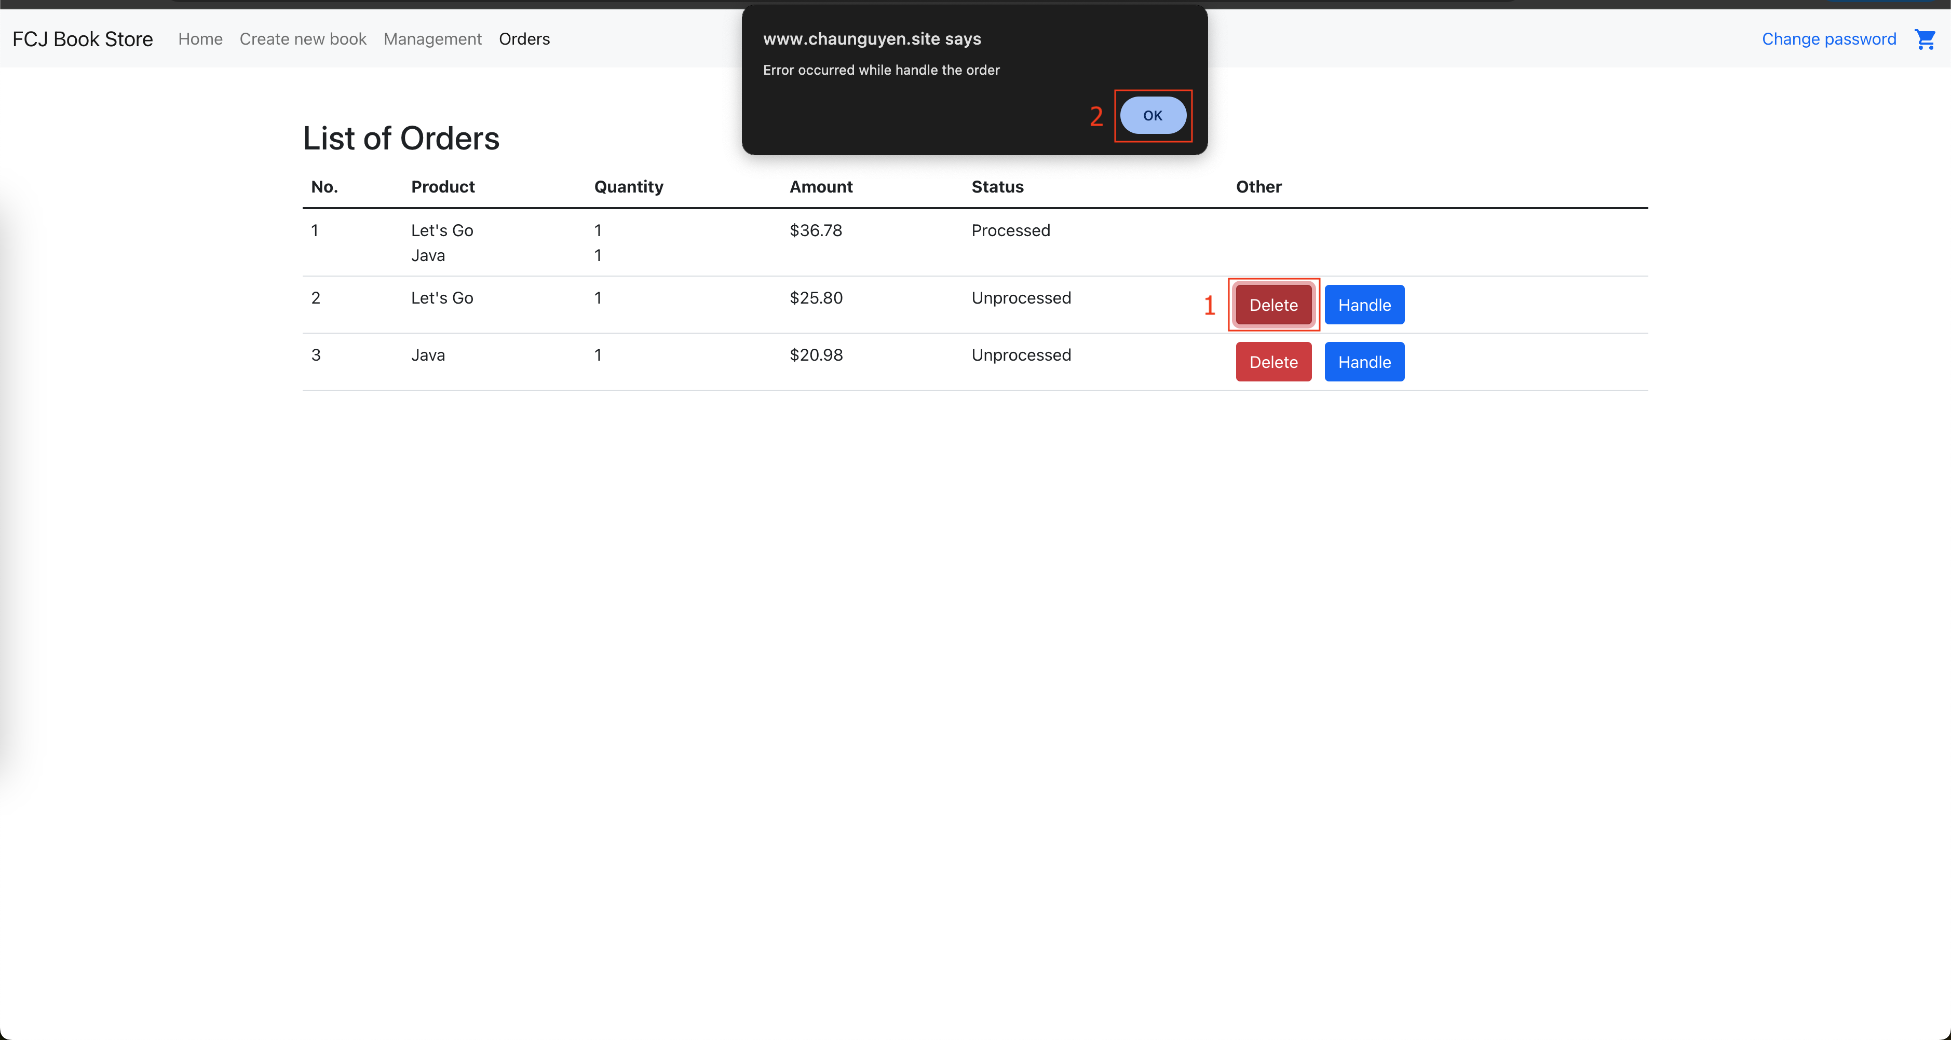The image size is (1951, 1040).
Task: Open Create new book page
Action: point(303,38)
